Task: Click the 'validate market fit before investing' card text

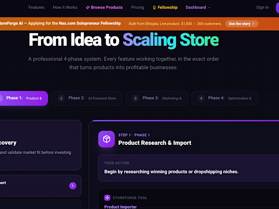Action: tap(35, 152)
